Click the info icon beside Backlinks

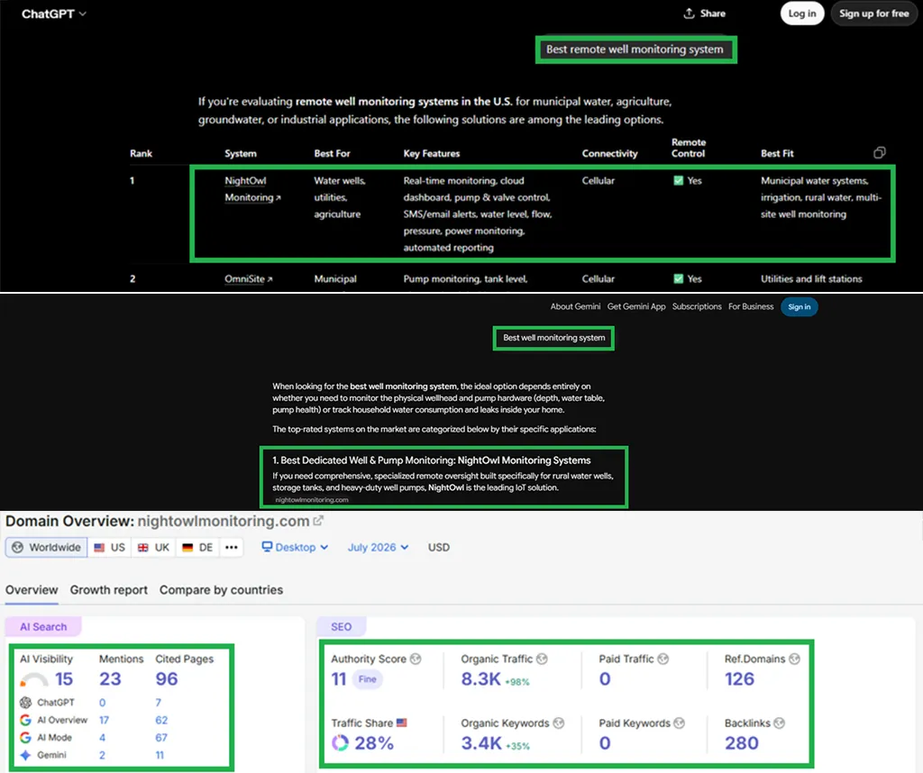coord(780,723)
